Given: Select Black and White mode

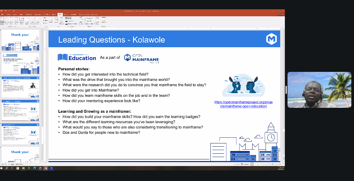Looking at the screenshot, I should click(71, 24).
